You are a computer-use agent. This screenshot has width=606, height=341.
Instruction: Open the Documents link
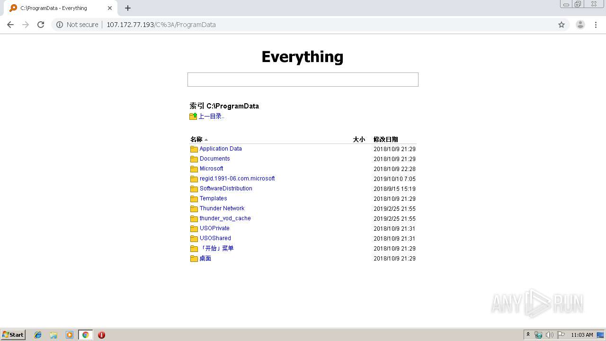pyautogui.click(x=215, y=159)
